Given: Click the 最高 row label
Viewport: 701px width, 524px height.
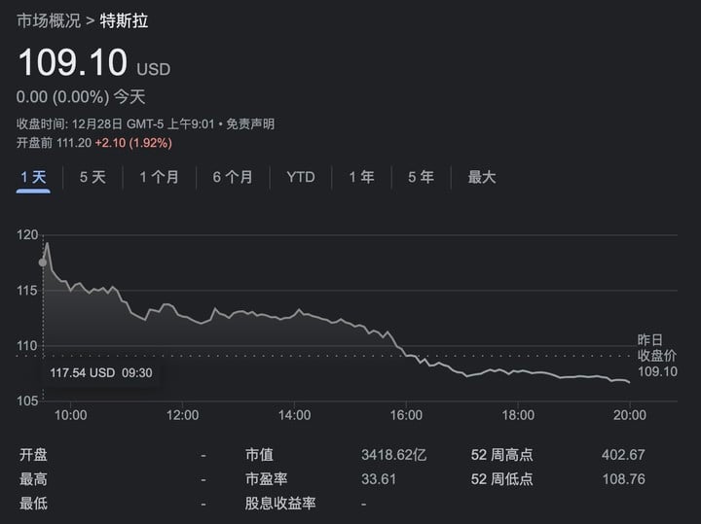Looking at the screenshot, I should point(33,479).
